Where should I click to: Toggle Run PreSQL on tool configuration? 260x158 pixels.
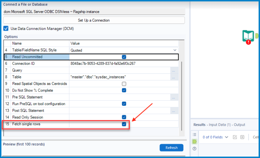tap(124, 104)
